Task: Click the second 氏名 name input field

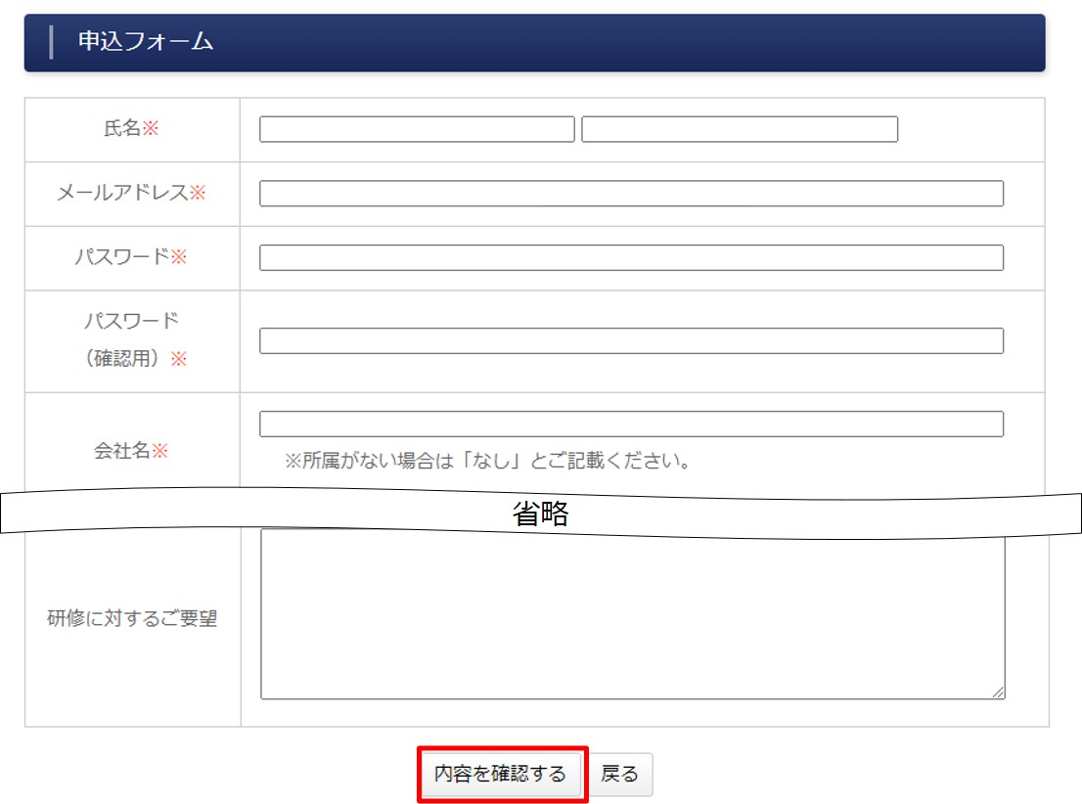Action: (x=740, y=129)
